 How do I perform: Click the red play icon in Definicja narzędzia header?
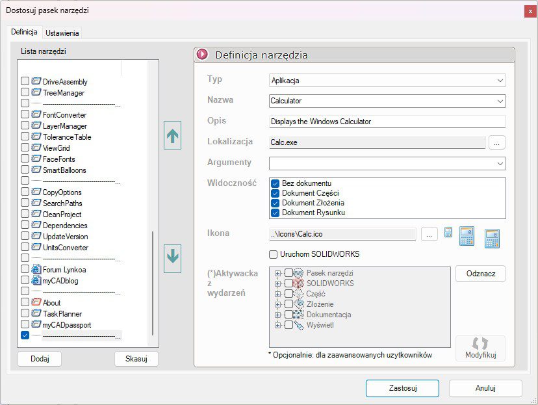coord(203,54)
